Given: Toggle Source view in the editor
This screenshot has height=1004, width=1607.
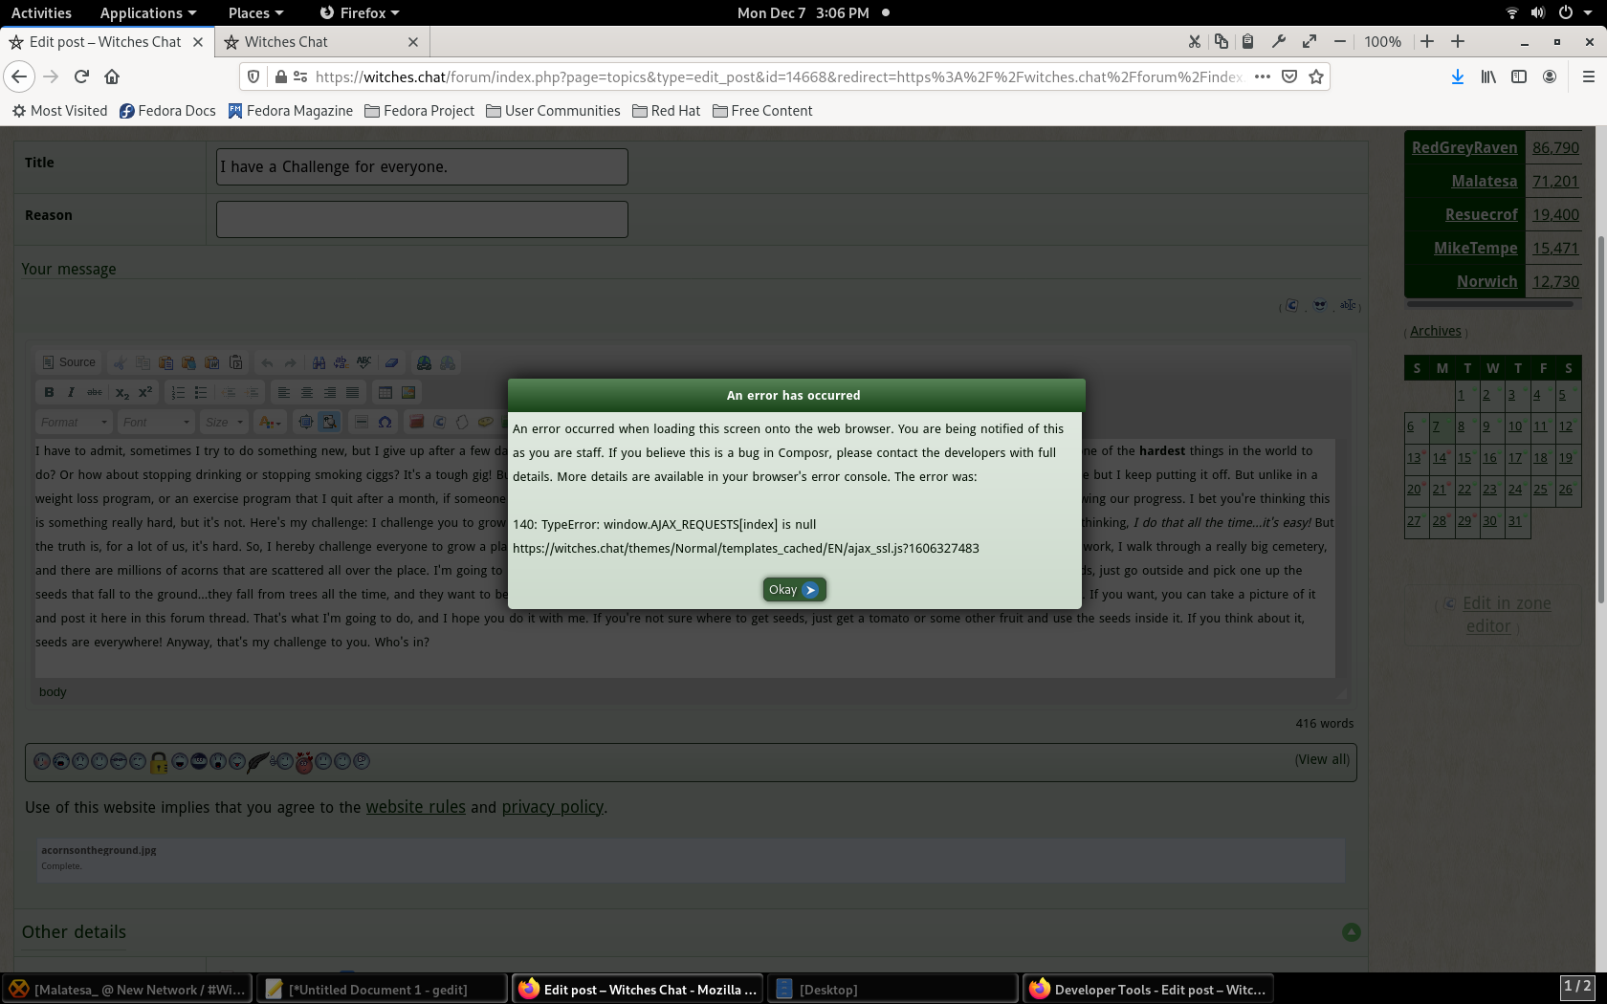Looking at the screenshot, I should pyautogui.click(x=68, y=363).
